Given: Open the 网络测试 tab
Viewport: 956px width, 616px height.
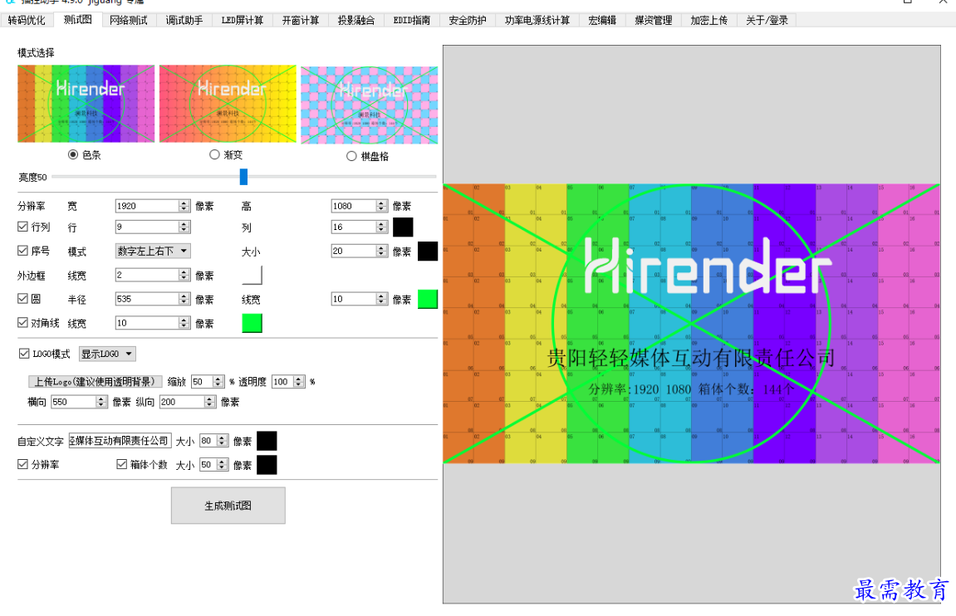Looking at the screenshot, I should (129, 20).
